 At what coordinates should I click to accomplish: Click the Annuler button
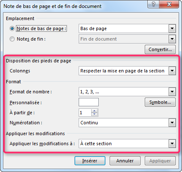pos(125,161)
